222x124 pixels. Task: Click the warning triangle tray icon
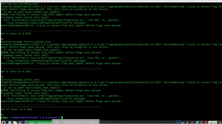coord(201,122)
